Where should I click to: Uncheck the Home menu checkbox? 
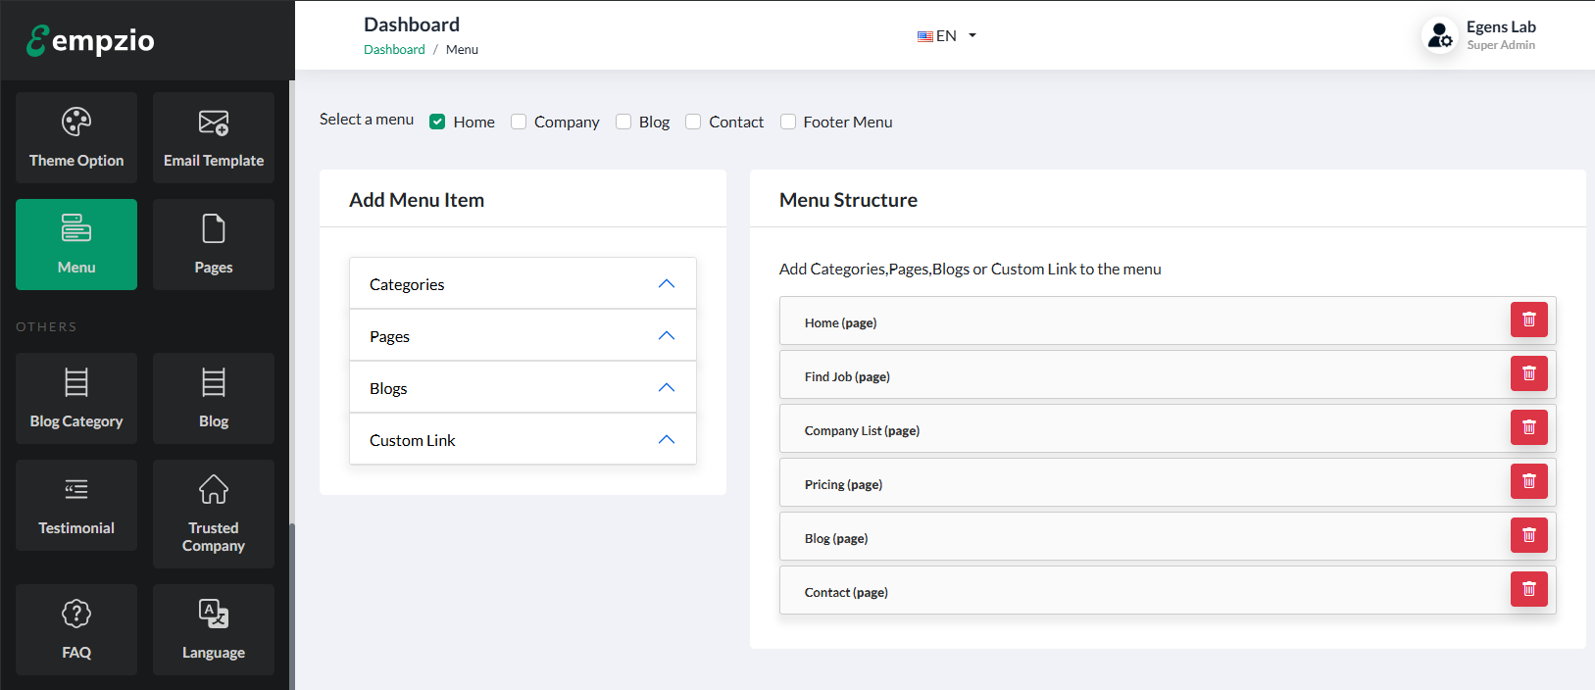[438, 122]
